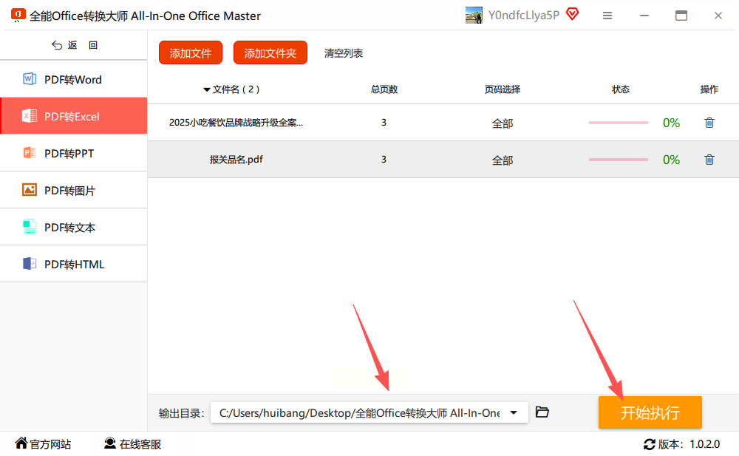Go back using the 返回 label
Viewport: 739px width, 456px height.
pyautogui.click(x=83, y=45)
